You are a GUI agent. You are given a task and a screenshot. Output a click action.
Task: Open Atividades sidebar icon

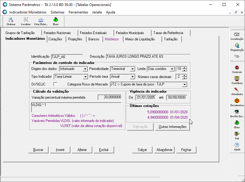237,91
